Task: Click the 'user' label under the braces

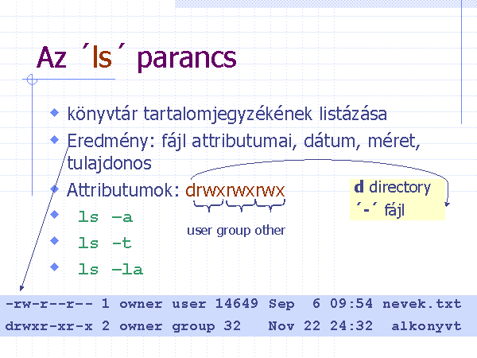Action: 200,231
